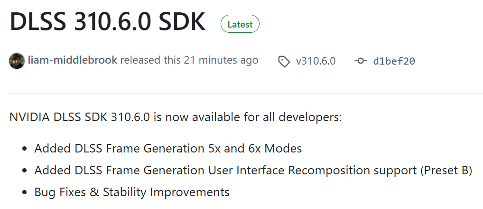
Task: Select the "Bug Fixes & Stability Improvements" line
Action: click(x=132, y=192)
